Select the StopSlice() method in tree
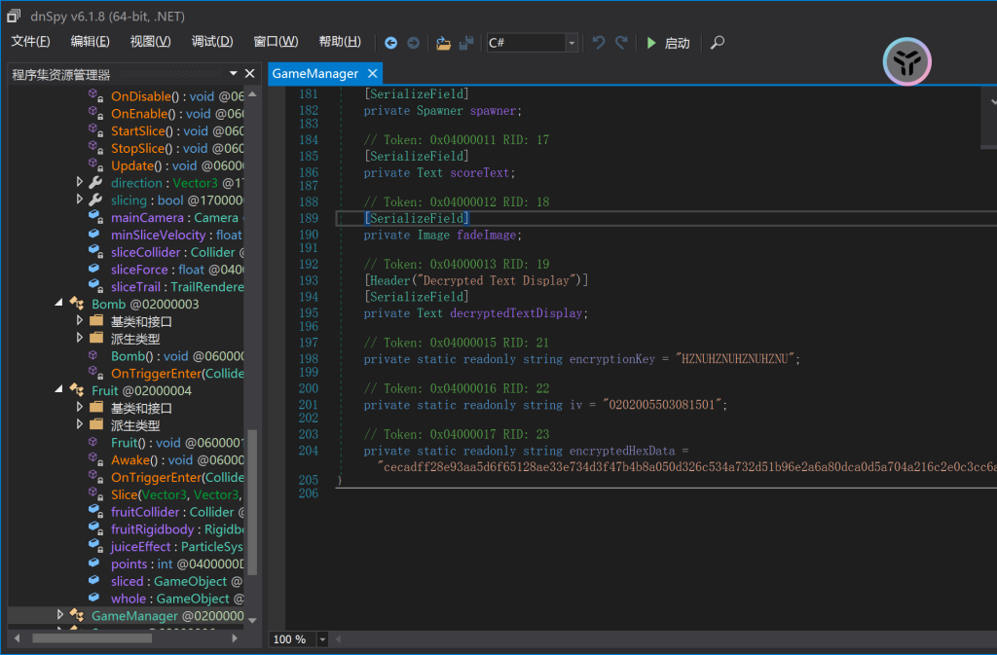997x655 pixels. 177,149
